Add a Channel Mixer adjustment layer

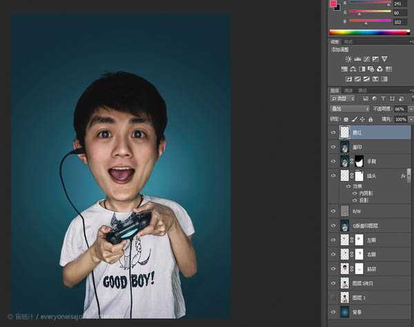point(379,69)
